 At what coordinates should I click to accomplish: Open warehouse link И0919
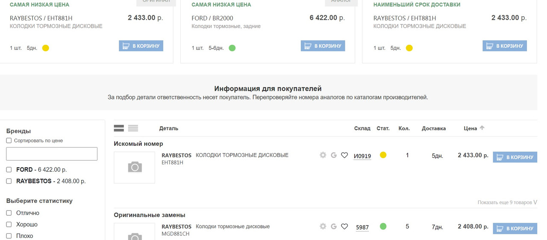pos(362,156)
